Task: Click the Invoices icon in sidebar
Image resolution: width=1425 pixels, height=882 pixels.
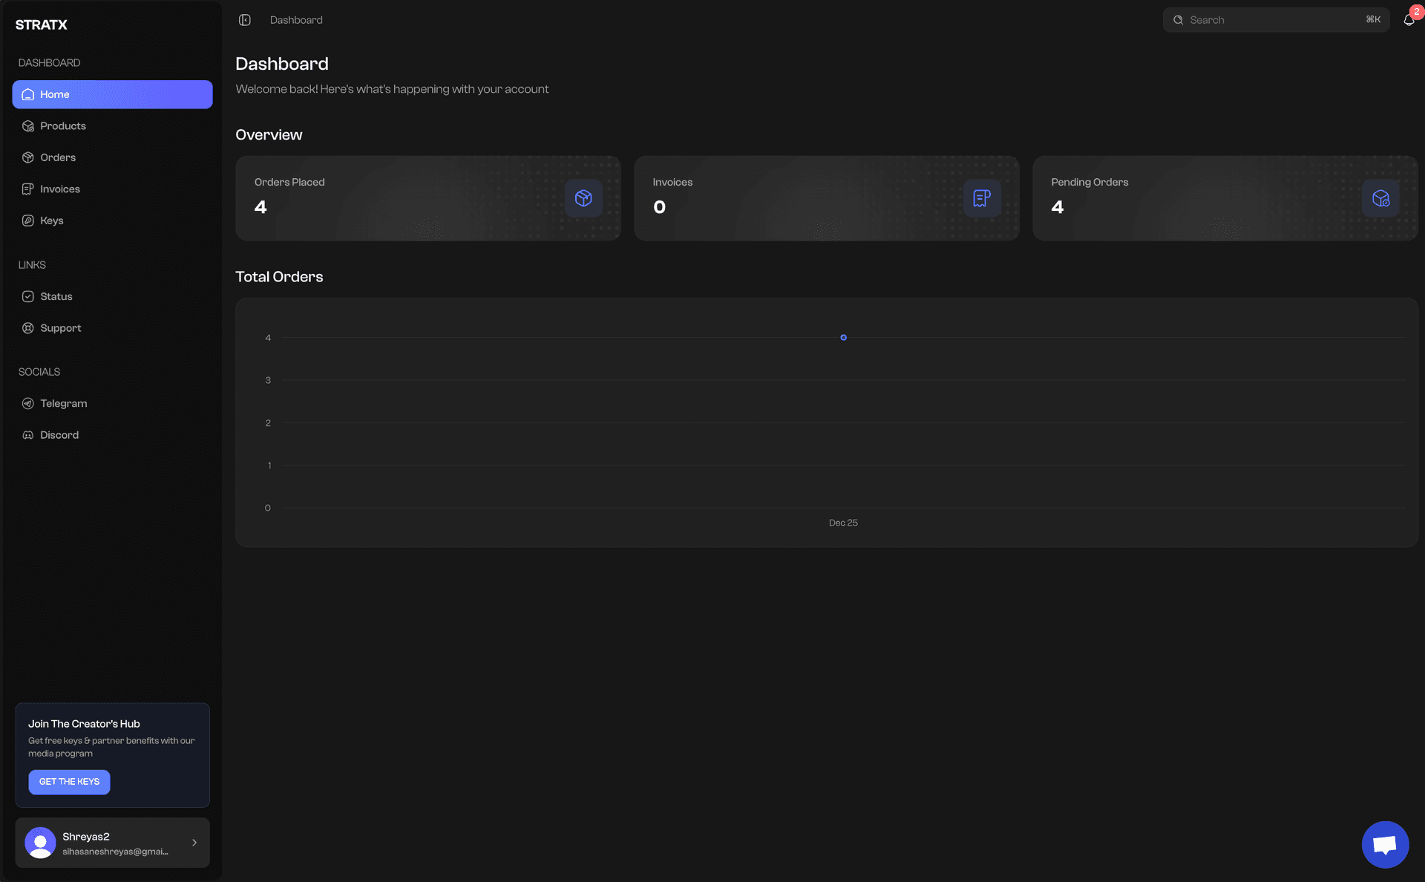Action: click(x=27, y=189)
